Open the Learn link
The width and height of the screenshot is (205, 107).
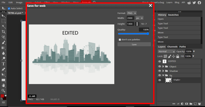click(x=169, y=3)
